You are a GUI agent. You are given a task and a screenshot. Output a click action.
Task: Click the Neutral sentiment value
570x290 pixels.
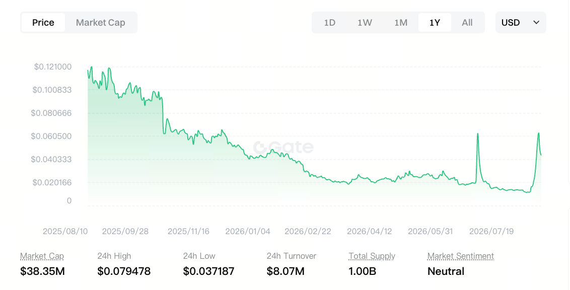tap(446, 271)
